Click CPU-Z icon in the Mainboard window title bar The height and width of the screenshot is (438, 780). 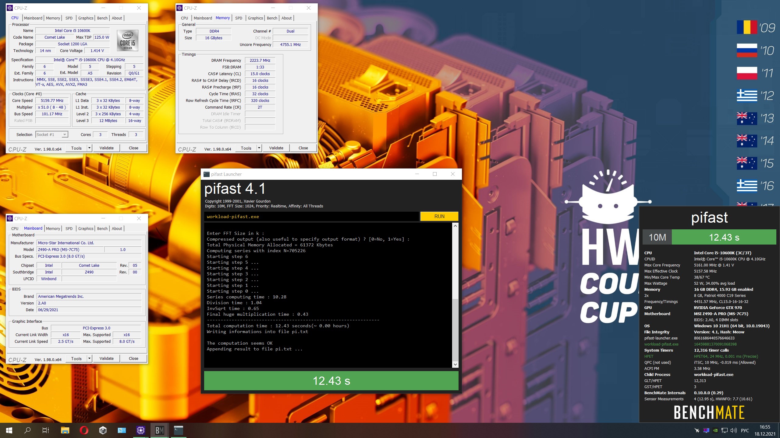(10, 218)
